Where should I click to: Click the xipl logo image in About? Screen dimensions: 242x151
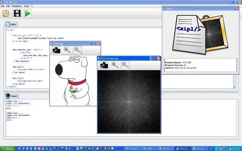pyautogui.click(x=200, y=35)
